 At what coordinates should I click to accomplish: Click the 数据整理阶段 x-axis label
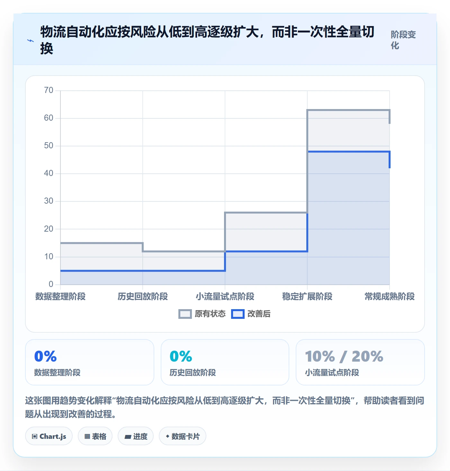point(60,296)
